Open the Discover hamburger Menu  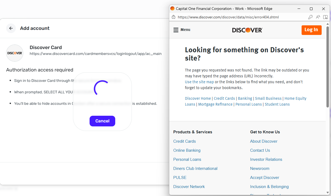click(182, 30)
